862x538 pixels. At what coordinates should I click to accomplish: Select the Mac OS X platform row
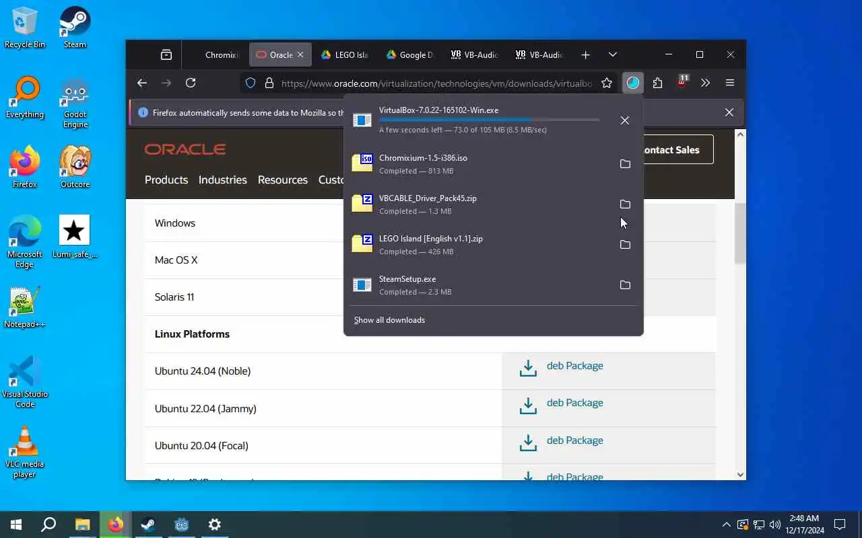click(x=244, y=260)
